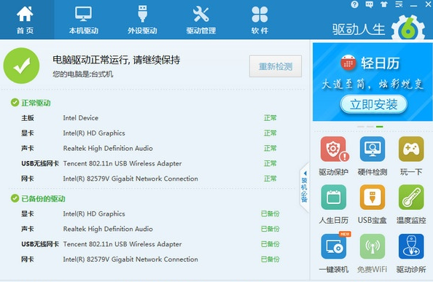Click 您的电脑是:台式机 text

83,74
